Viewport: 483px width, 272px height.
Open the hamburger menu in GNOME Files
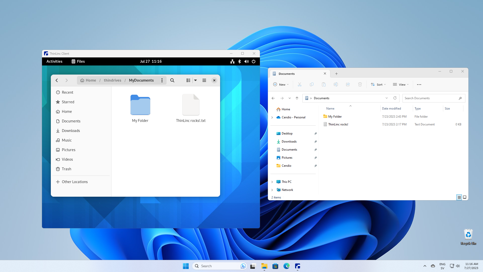point(204,80)
